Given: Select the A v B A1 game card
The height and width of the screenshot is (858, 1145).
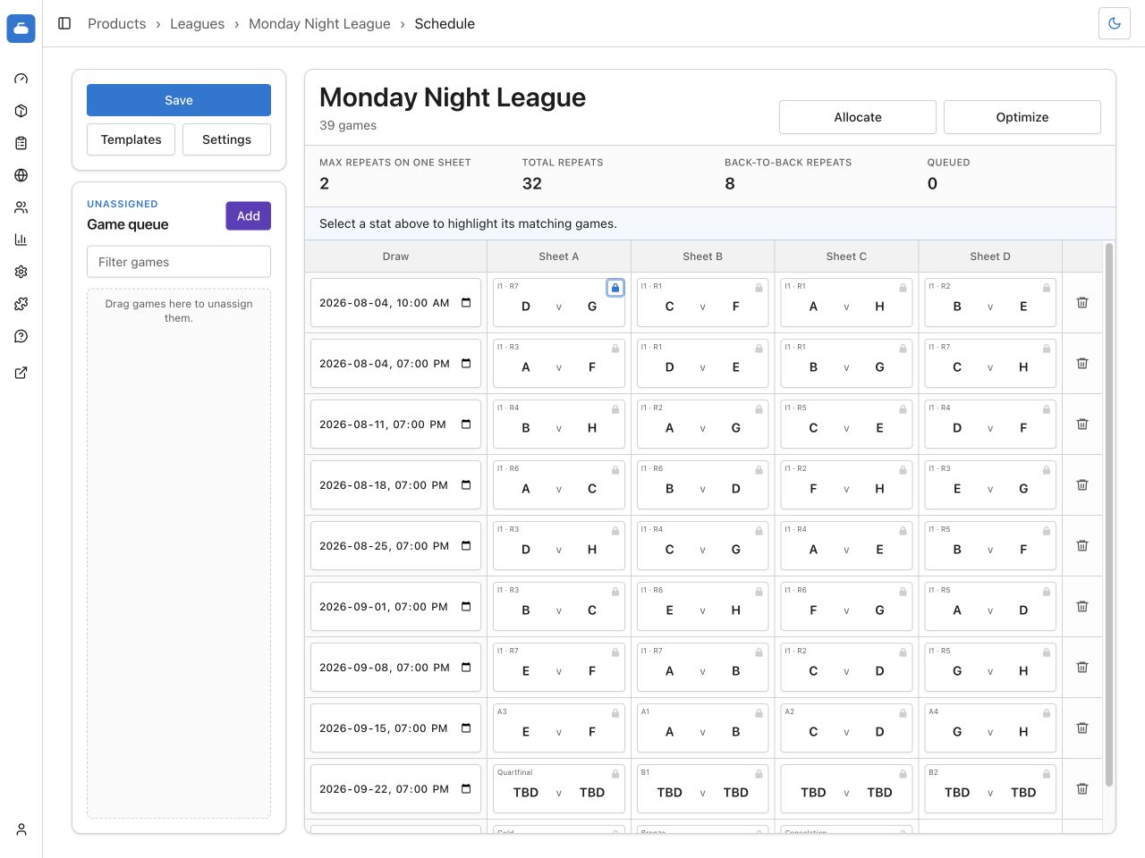Looking at the screenshot, I should (702, 728).
